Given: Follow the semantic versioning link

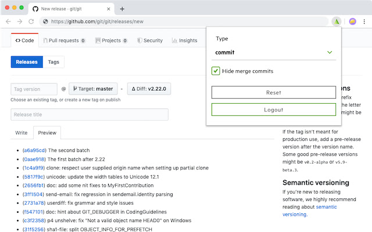Looking at the screenshot, I should click(x=310, y=211).
